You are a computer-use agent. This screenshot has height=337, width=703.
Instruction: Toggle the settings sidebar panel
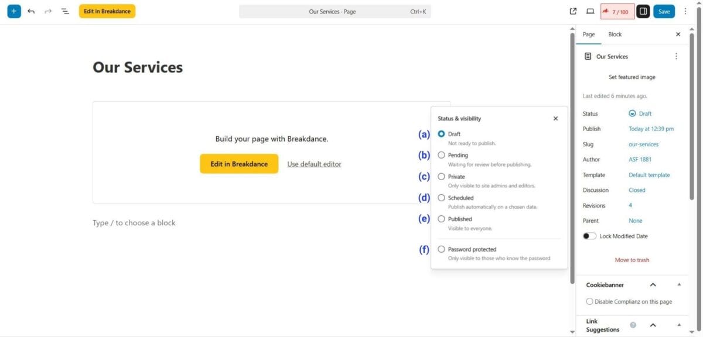tap(643, 11)
